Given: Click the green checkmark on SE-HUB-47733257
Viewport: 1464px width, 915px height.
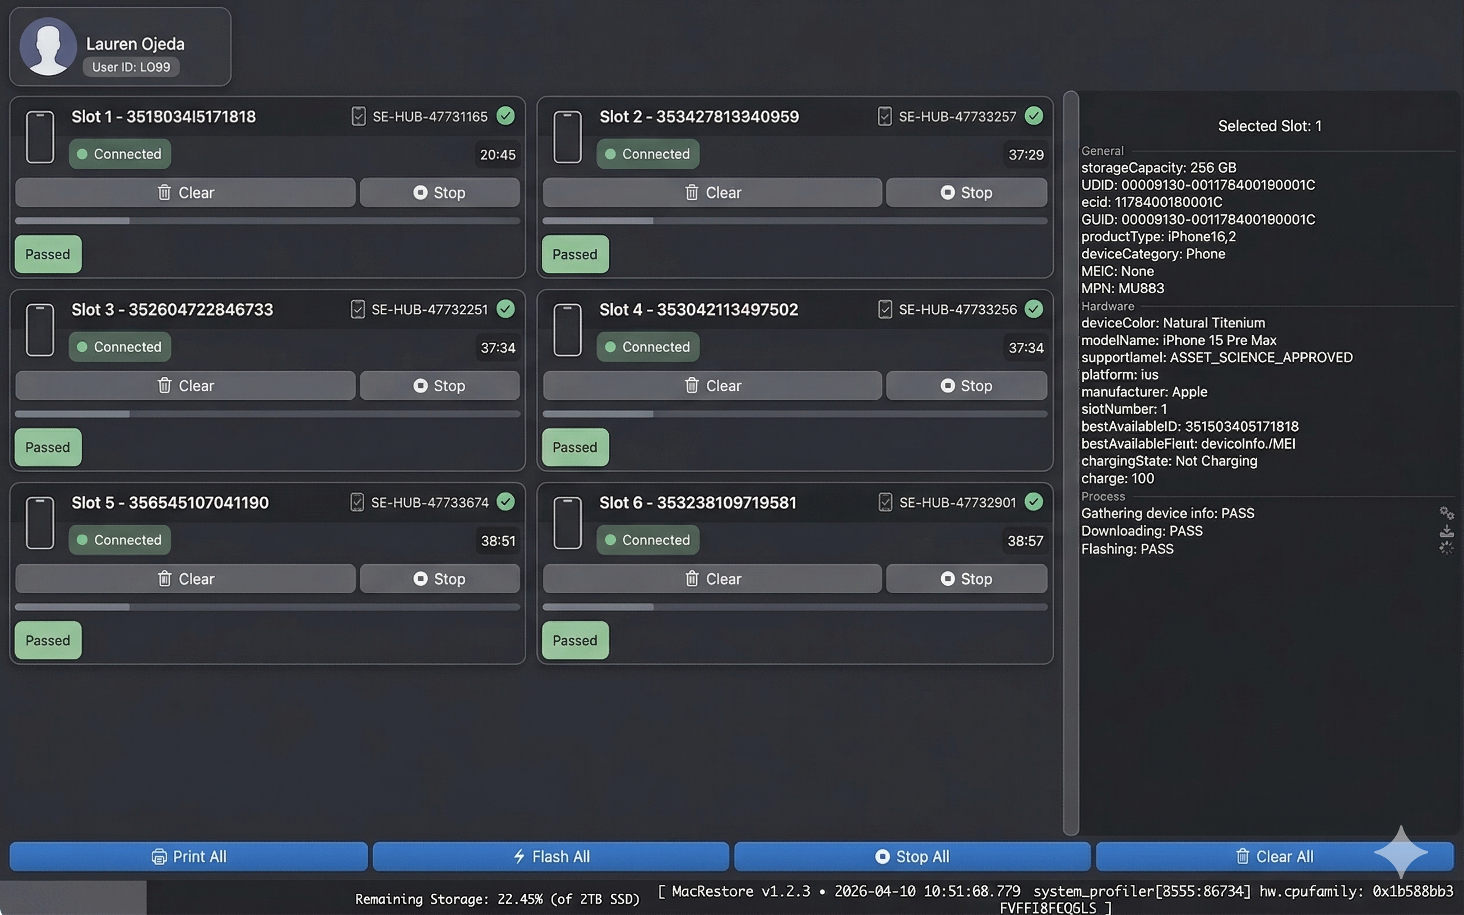Looking at the screenshot, I should click(x=1034, y=115).
